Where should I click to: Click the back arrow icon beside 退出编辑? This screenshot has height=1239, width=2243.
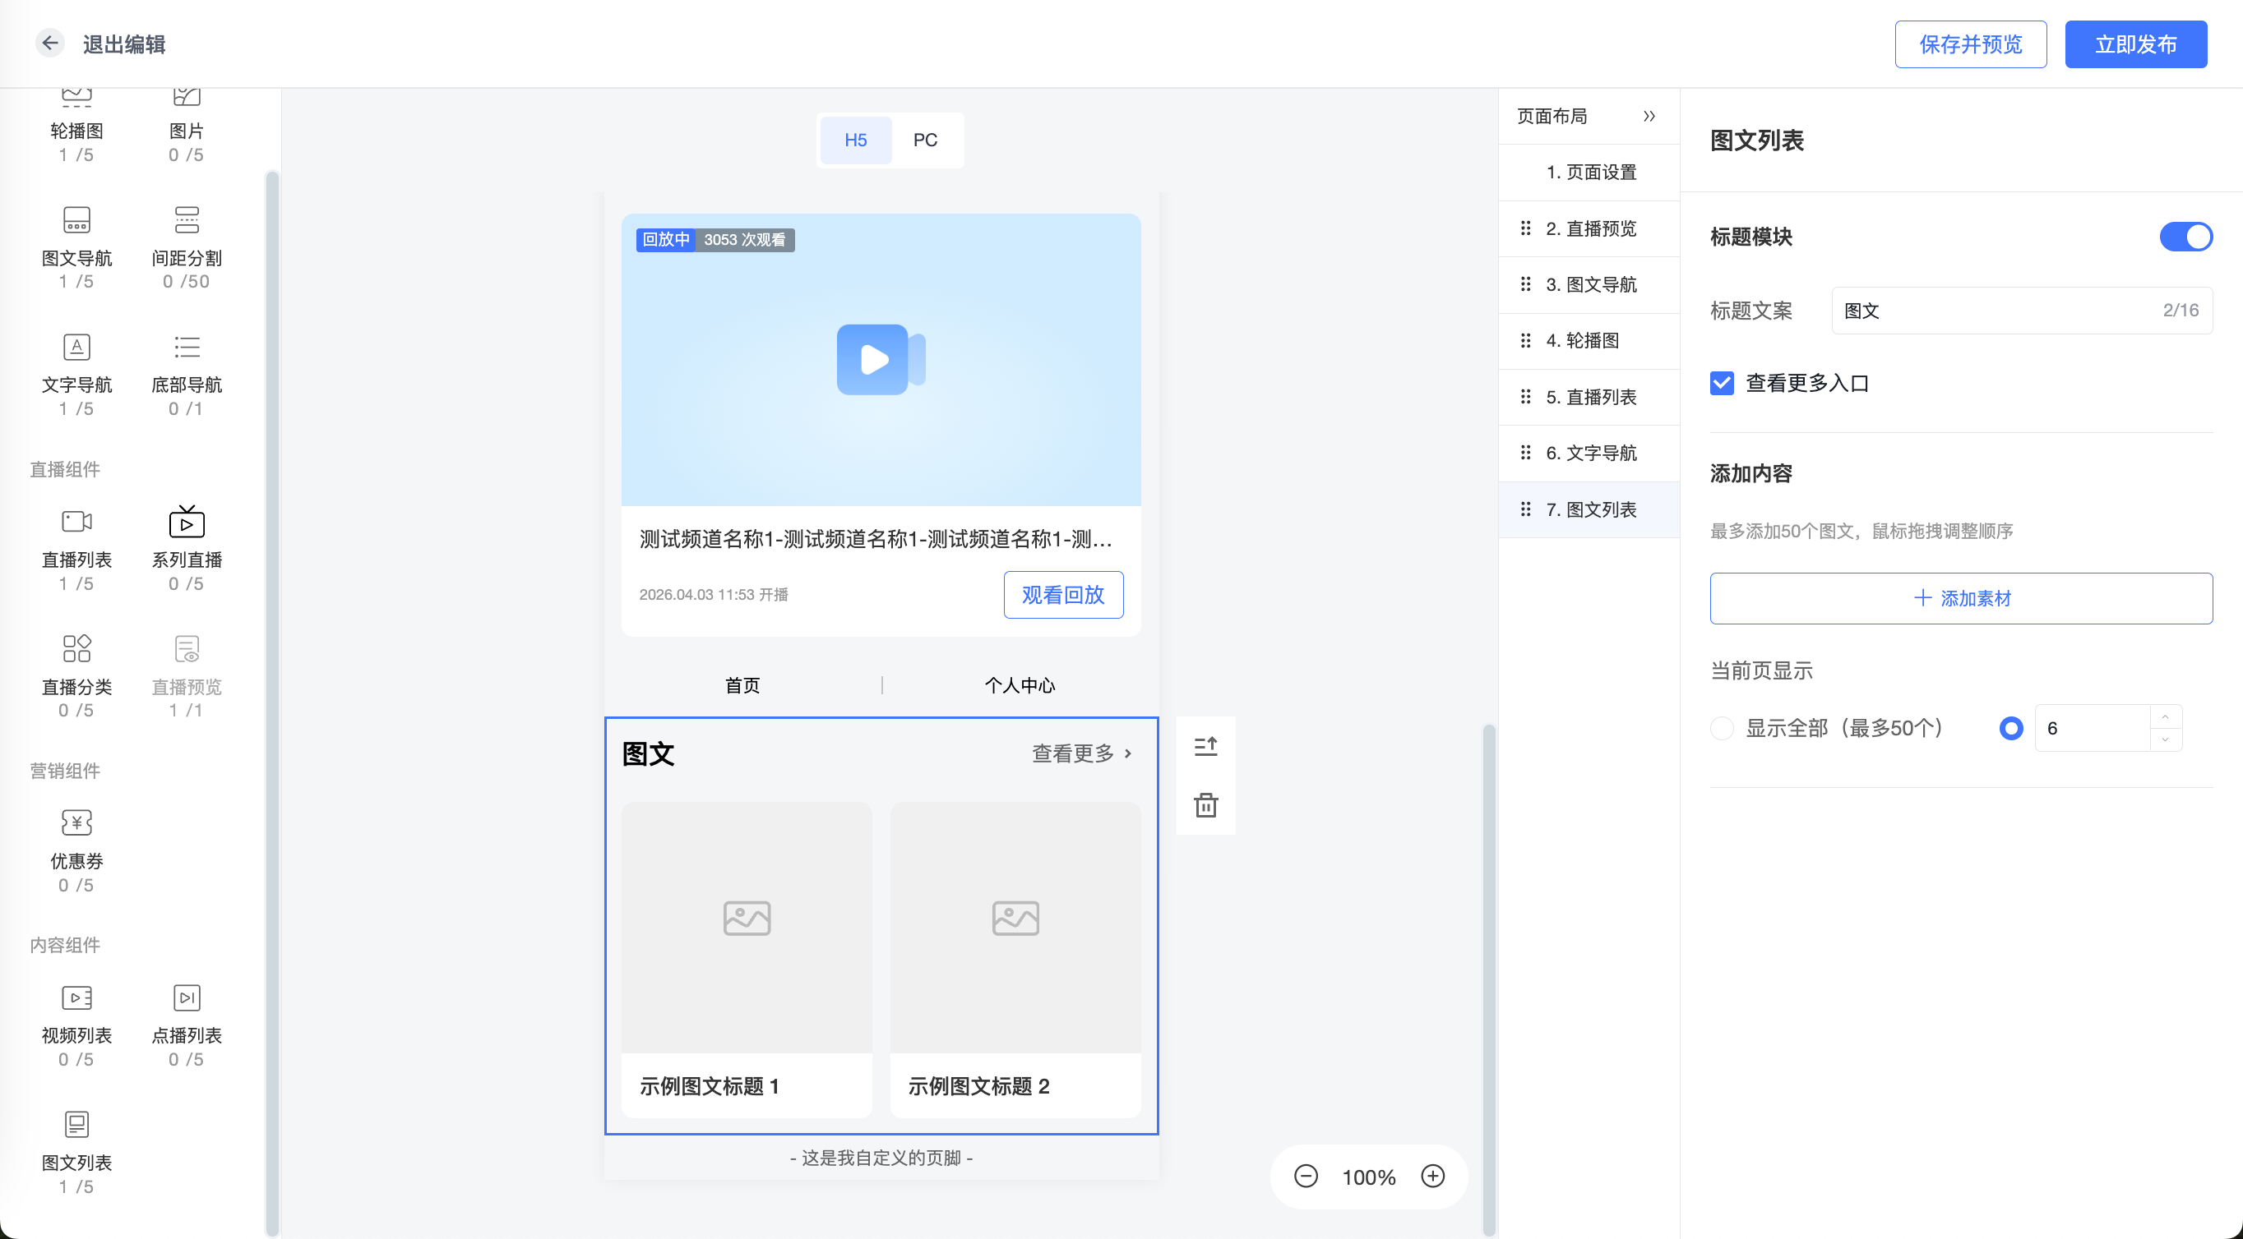pos(49,44)
